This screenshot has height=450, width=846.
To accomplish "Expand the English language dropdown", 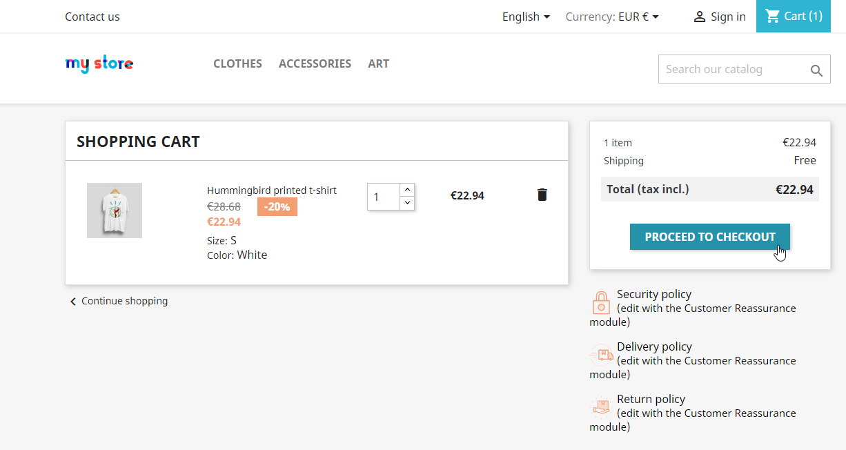I will click(x=526, y=17).
